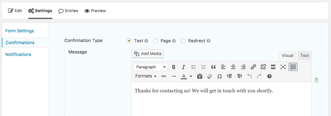Insert a horizontal line
The image size is (331, 116).
coord(174,76)
